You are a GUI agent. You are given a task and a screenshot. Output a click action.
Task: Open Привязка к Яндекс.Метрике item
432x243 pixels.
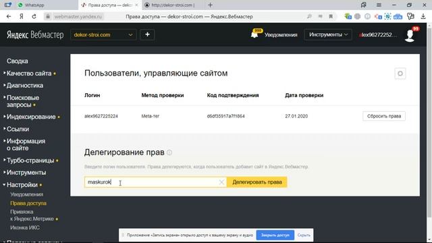[32, 215]
